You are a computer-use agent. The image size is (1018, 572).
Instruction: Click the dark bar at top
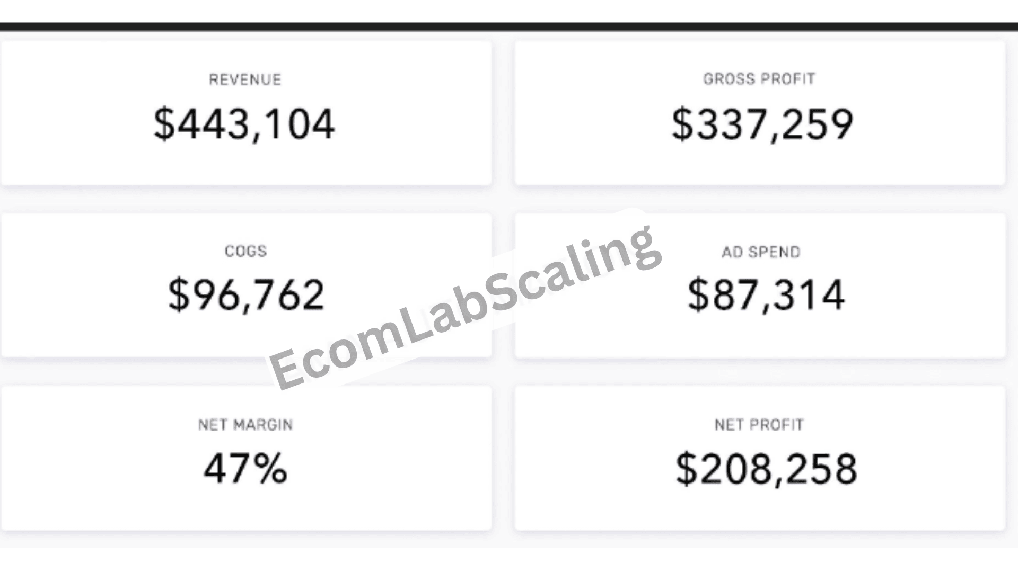(509, 27)
